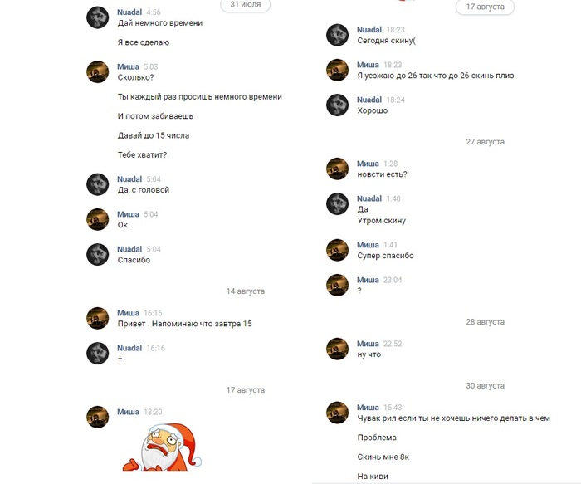This screenshot has width=581, height=484.
Task: Select the 'Скинь мне 8к' message
Action: click(383, 457)
